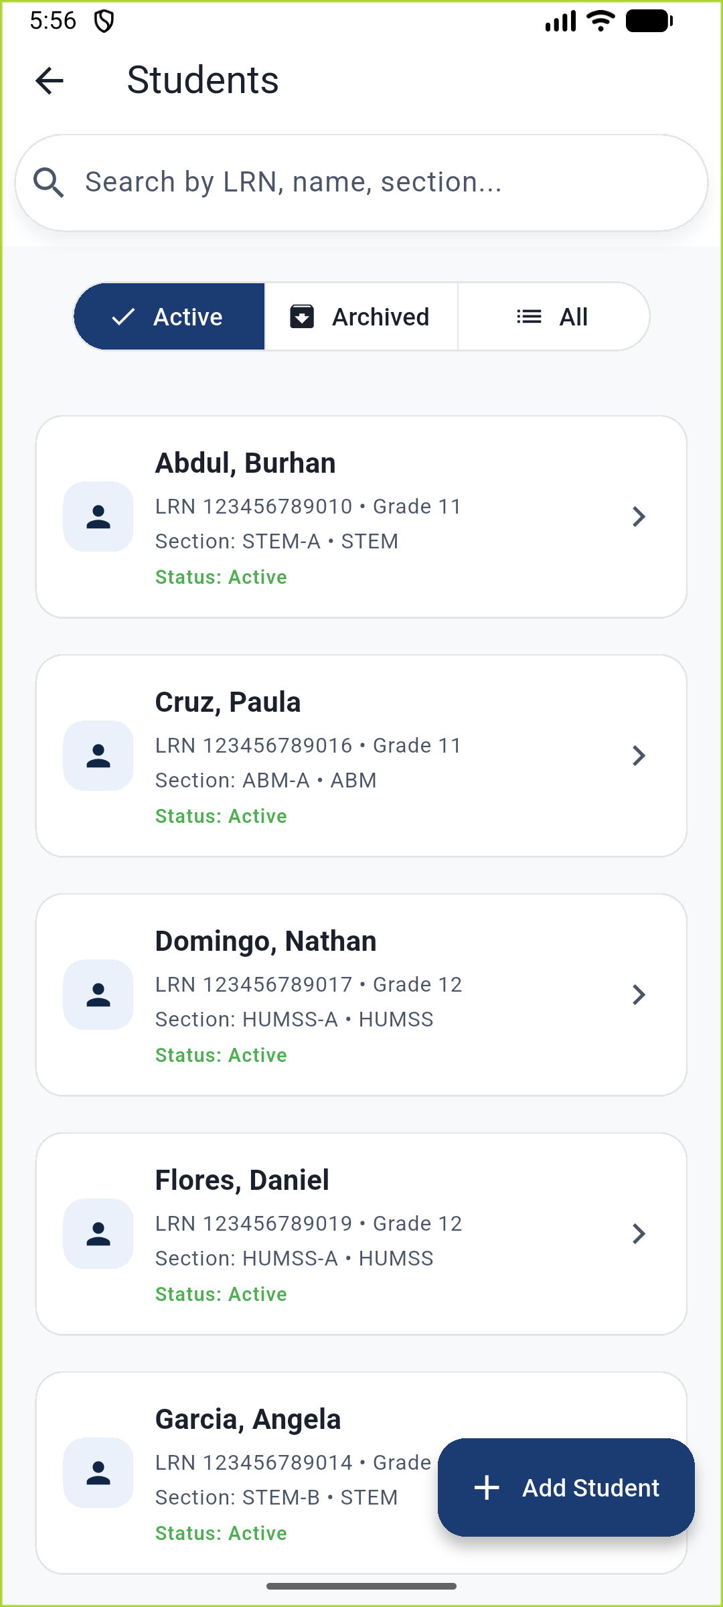
Task: Click Flores, Daniel's avatar icon
Action: tap(98, 1234)
